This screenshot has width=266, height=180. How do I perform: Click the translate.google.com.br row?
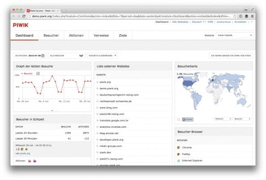[x=133, y=121]
